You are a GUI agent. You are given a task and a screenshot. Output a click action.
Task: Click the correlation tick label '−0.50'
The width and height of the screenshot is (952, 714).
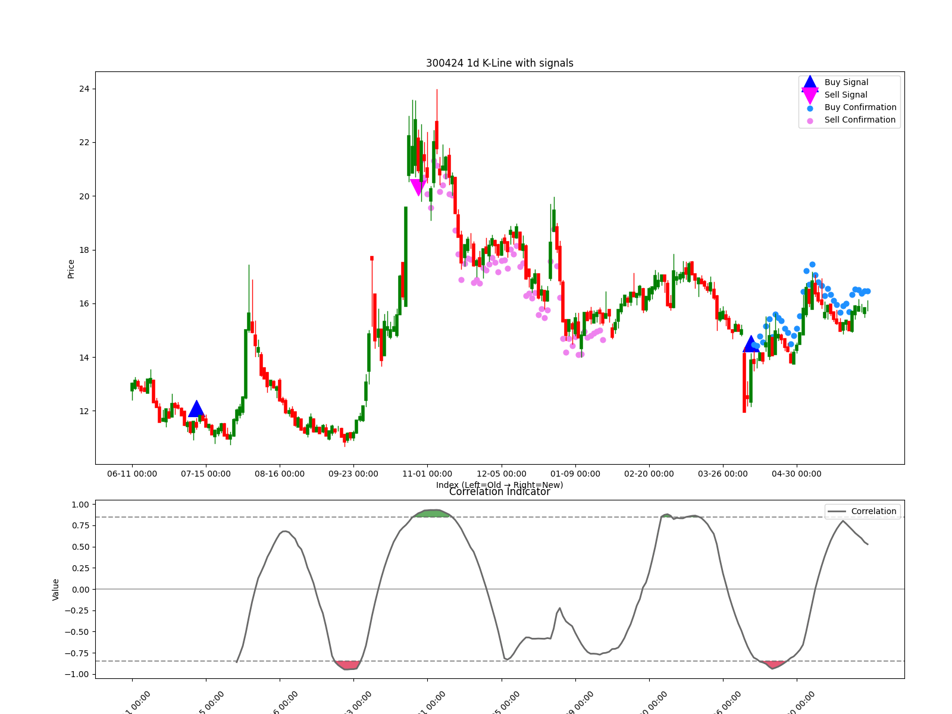[77, 632]
